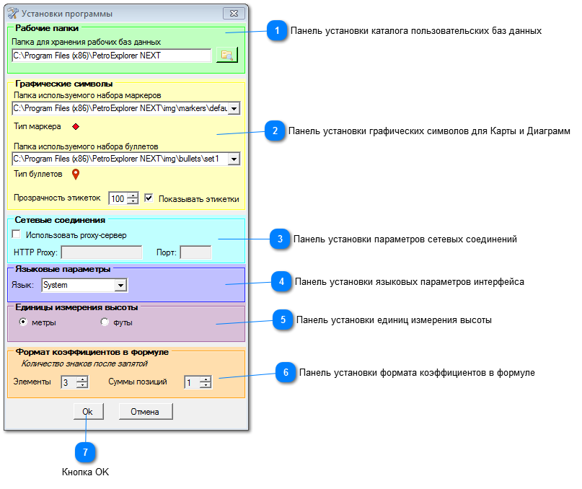The width and height of the screenshot is (582, 489).
Task: Select the метры radio button
Action: tap(23, 322)
